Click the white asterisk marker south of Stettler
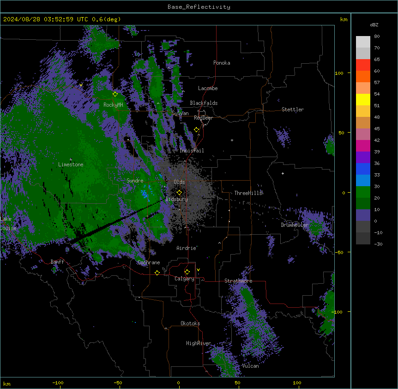Image resolution: width=398 pixels, height=389 pixels. pyautogui.click(x=232, y=140)
